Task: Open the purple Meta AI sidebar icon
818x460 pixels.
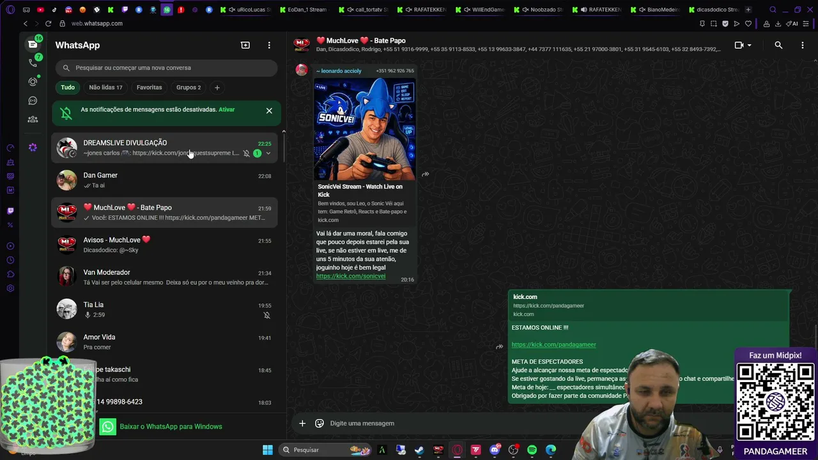Action: click(x=33, y=148)
